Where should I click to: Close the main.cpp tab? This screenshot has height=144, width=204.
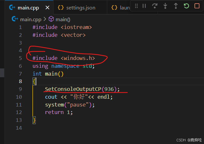47,8
